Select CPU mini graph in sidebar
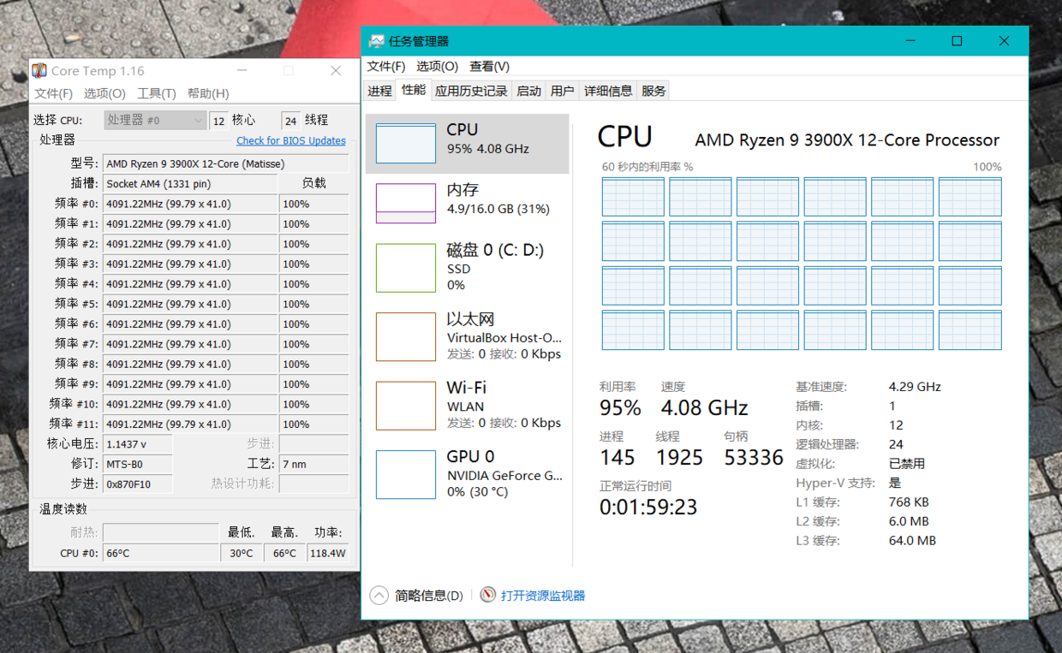Image resolution: width=1062 pixels, height=653 pixels. (406, 143)
